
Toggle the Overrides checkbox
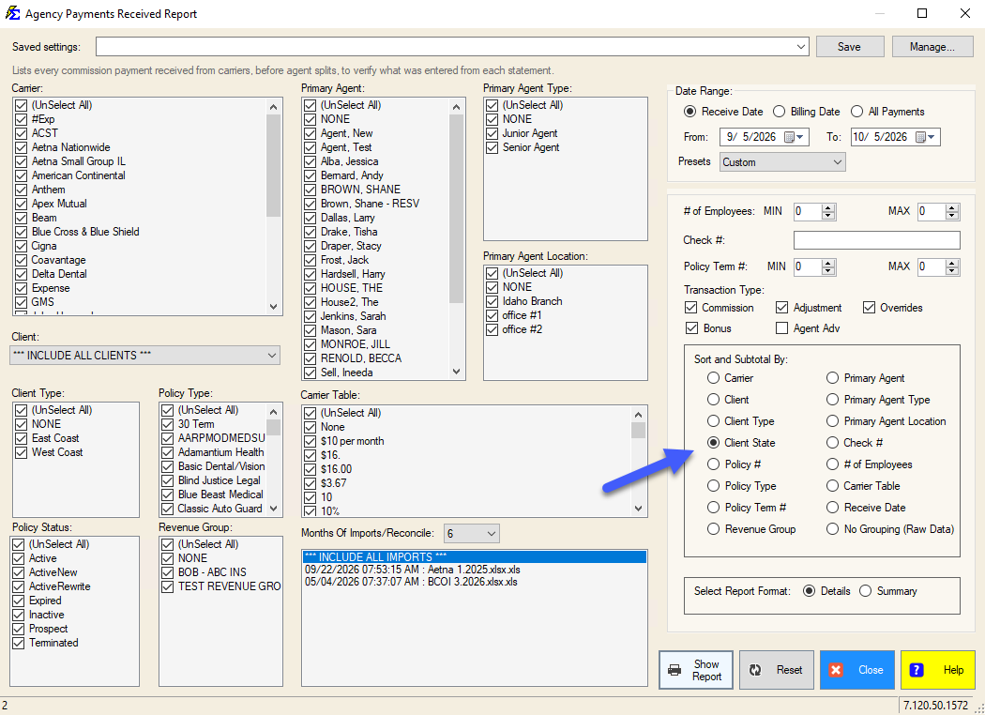(x=893, y=307)
